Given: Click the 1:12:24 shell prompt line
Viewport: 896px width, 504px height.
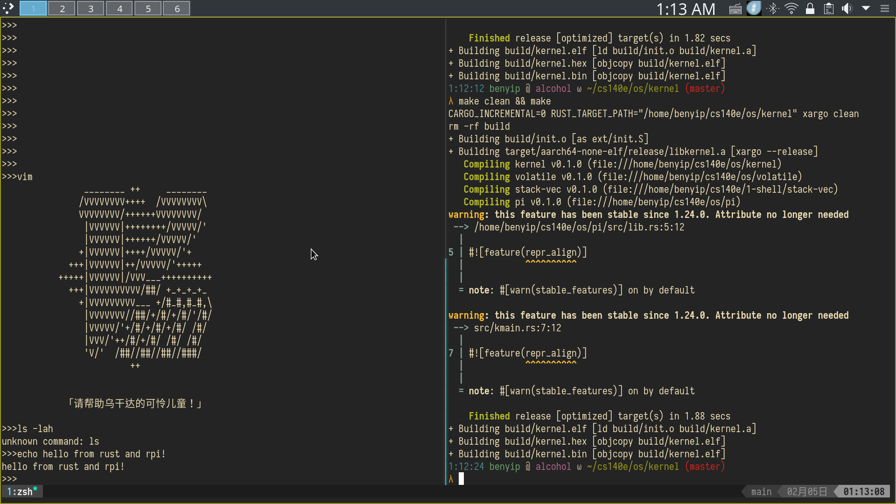Looking at the screenshot, I should pyautogui.click(x=587, y=467).
